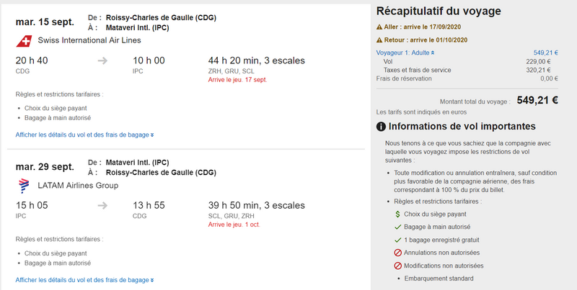Expand return flight details and baggage fees
577x290 pixels.
[84, 280]
